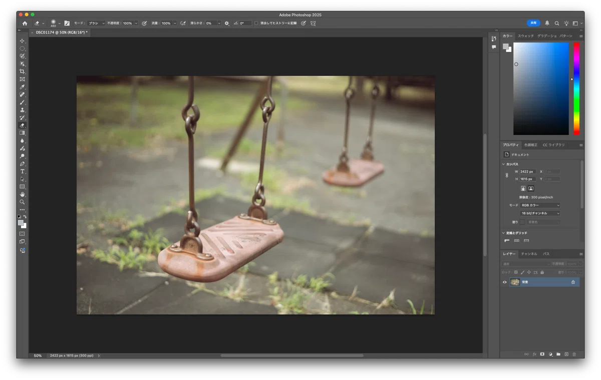Switch to the チャンネル tab
The image size is (601, 380).
pyautogui.click(x=529, y=254)
